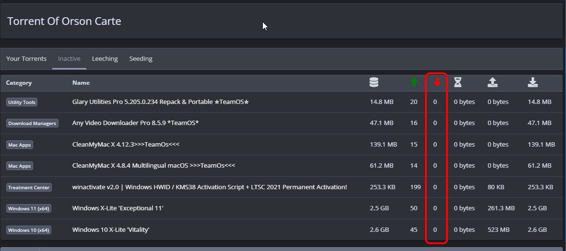
Task: Click the database size column icon
Action: (x=374, y=82)
